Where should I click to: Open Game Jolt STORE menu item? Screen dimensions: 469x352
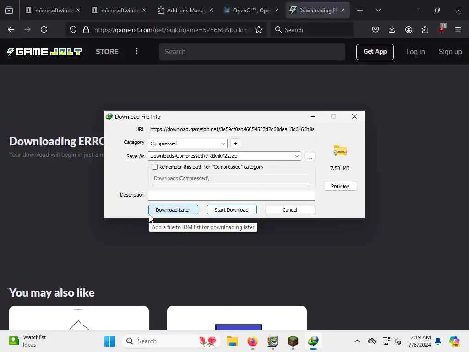pyautogui.click(x=107, y=51)
